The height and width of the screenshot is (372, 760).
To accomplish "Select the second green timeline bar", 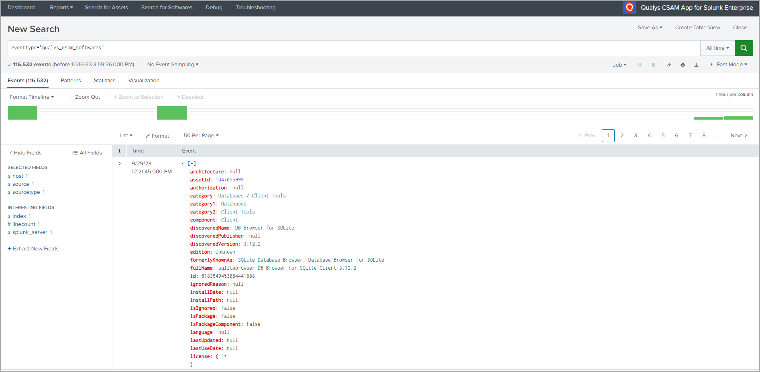I will (x=171, y=113).
